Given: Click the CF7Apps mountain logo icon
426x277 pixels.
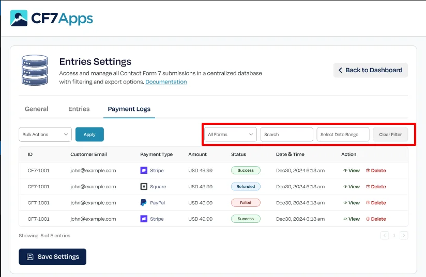Looking at the screenshot, I should (19, 18).
